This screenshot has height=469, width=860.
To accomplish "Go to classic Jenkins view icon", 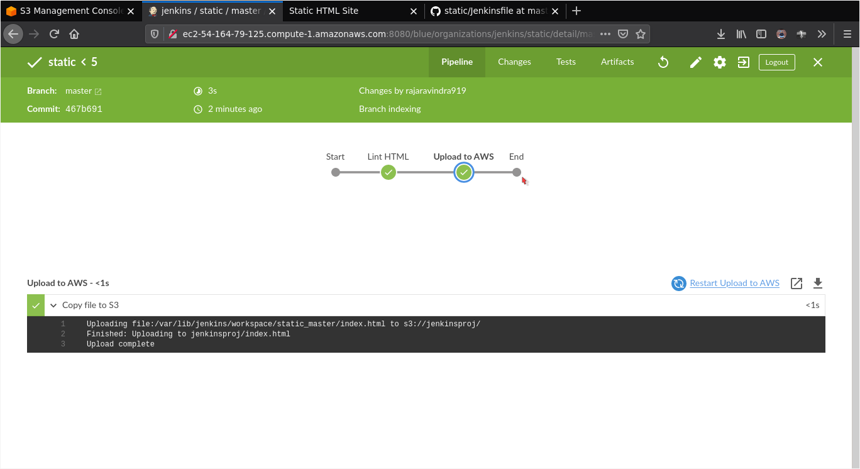I will (744, 62).
